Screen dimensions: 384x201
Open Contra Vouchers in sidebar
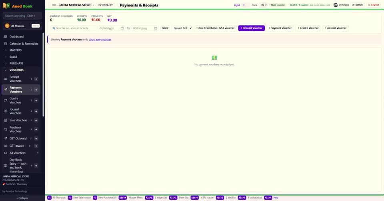point(16,100)
